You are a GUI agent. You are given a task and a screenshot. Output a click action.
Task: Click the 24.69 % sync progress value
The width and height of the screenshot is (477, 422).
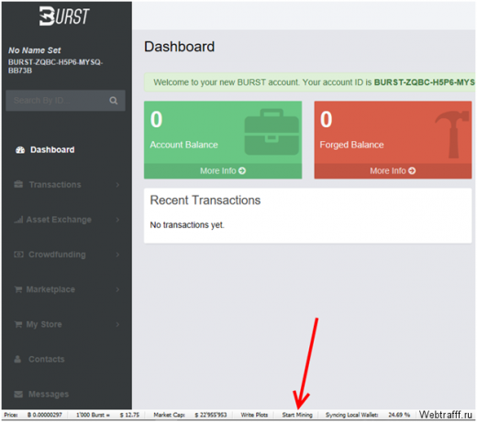399,415
